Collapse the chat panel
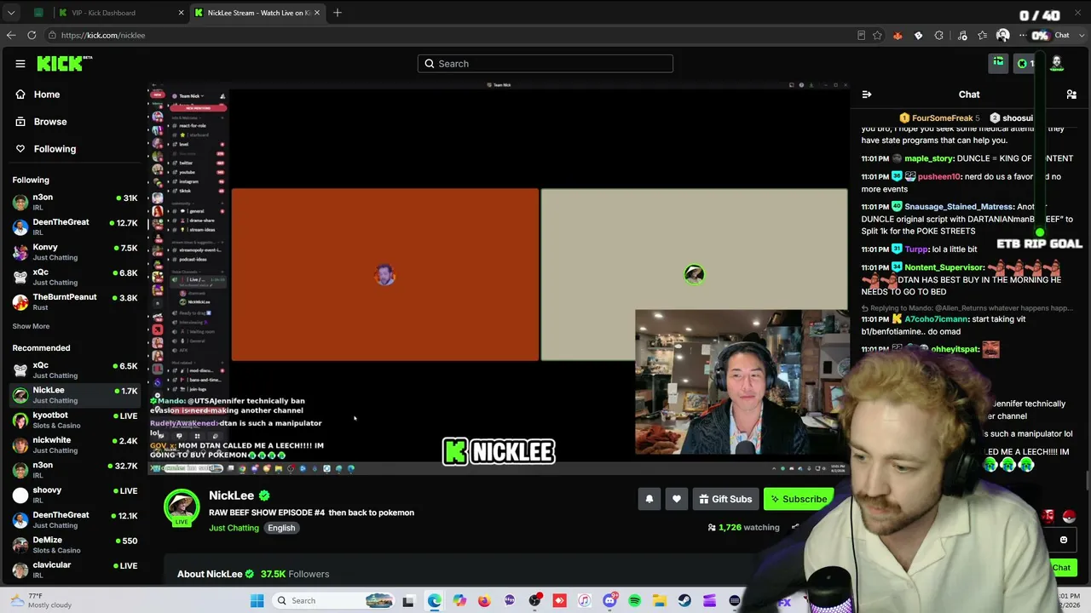Screen dimensions: 1091x613 click(x=866, y=95)
